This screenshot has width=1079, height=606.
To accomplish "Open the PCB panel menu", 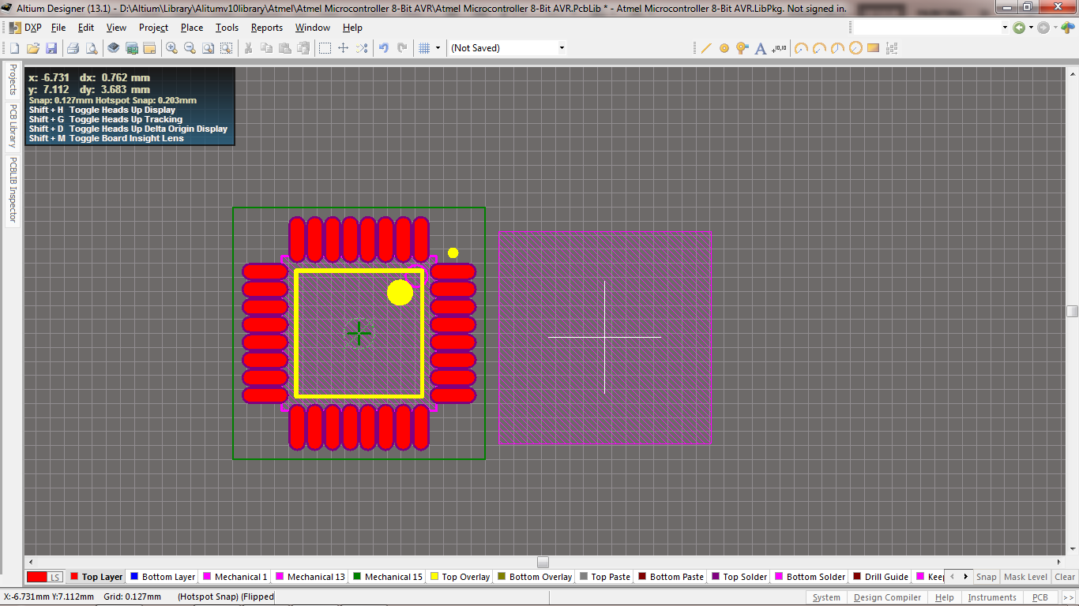I will pos(1040,597).
